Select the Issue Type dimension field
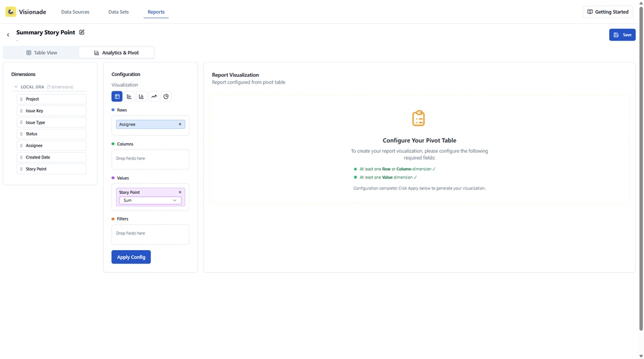644x359 pixels. (x=52, y=122)
